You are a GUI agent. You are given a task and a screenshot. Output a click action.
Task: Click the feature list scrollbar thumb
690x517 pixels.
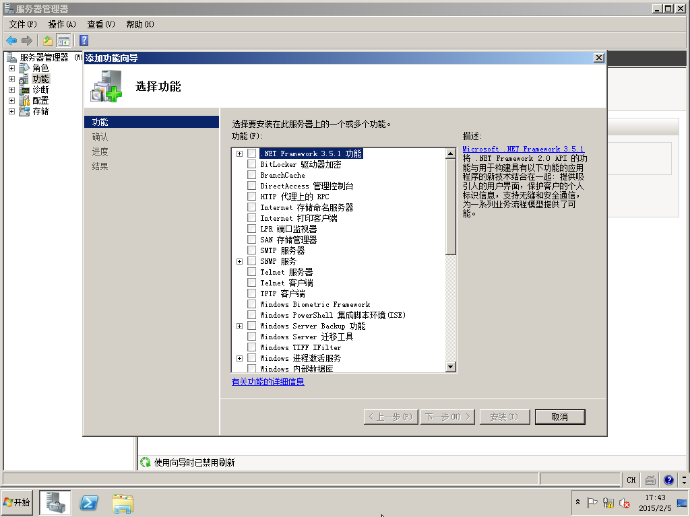coord(450,207)
